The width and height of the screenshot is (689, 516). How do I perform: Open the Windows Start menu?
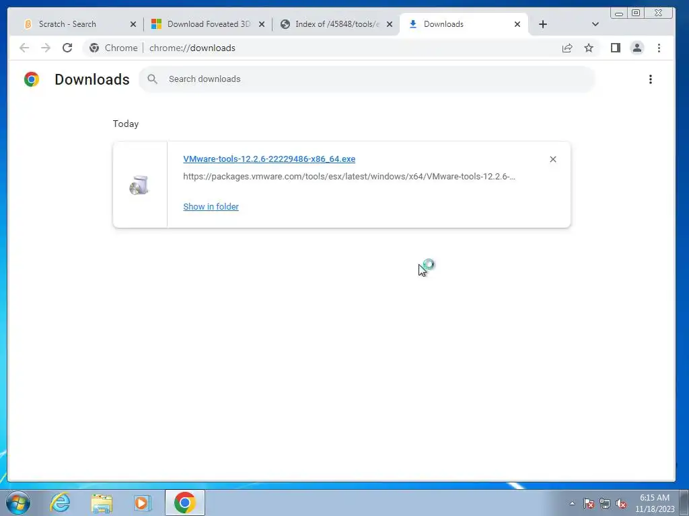(18, 503)
